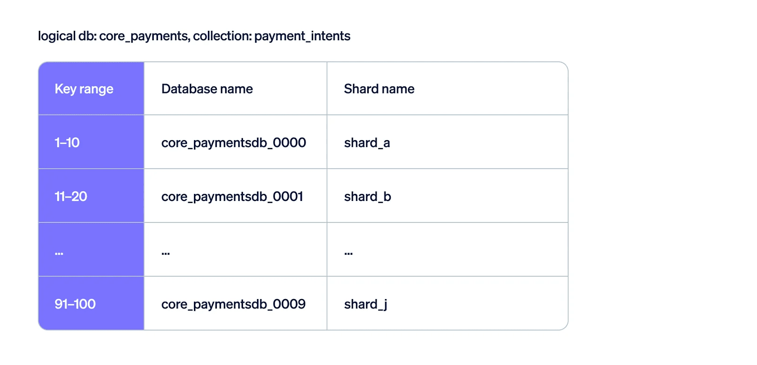Select the shard_a cell
This screenshot has height=365, width=757.
click(367, 143)
